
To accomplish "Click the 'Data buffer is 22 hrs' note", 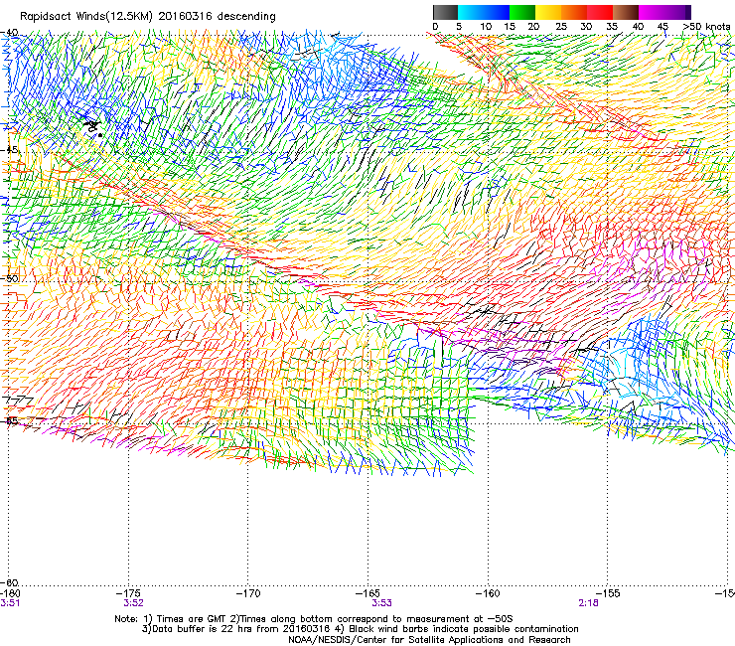I will click(x=360, y=629).
